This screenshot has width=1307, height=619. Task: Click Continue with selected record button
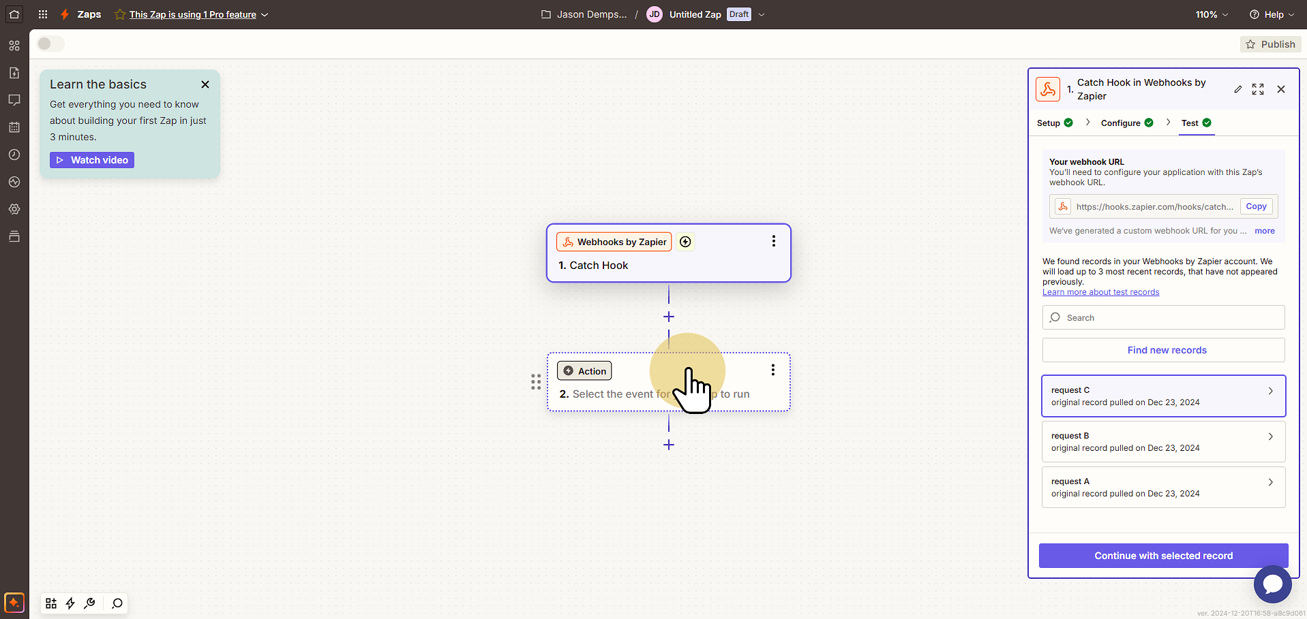[x=1163, y=556]
